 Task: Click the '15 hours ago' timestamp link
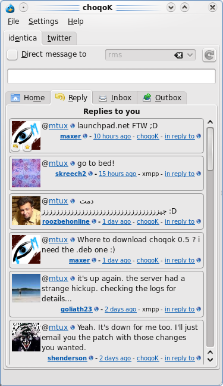[x=118, y=174]
